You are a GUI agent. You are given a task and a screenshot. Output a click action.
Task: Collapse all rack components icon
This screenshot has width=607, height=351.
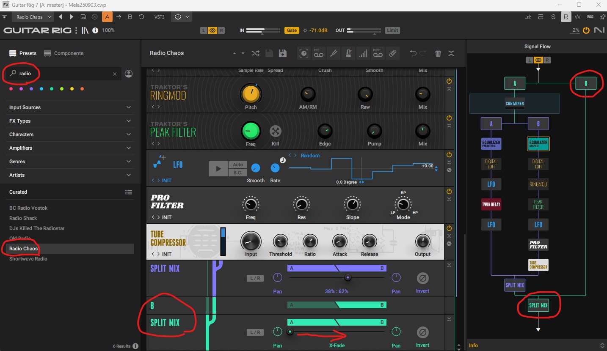451,53
